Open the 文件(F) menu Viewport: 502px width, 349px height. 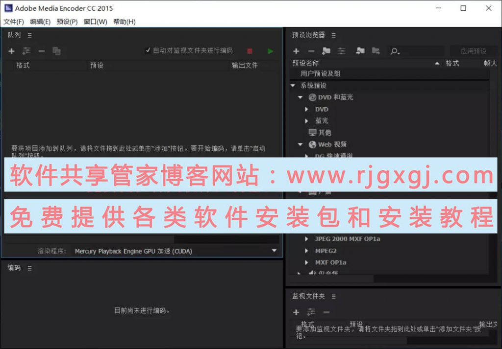pos(14,22)
